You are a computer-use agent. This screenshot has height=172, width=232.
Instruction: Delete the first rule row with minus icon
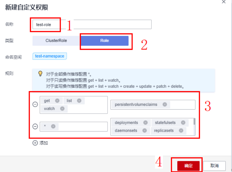(35, 105)
